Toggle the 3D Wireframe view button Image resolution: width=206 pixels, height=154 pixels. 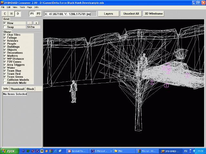coord(154,13)
